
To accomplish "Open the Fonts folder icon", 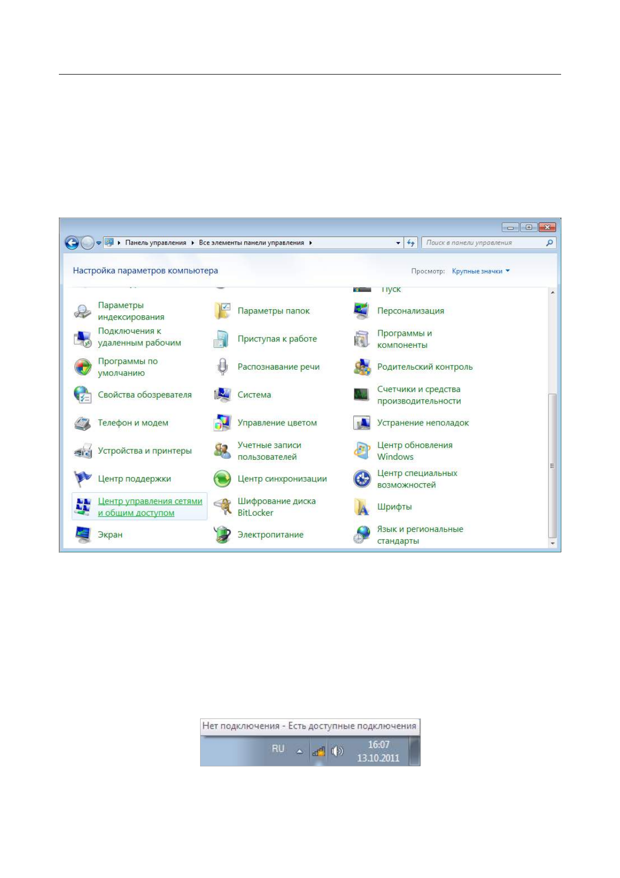I will coord(362,506).
